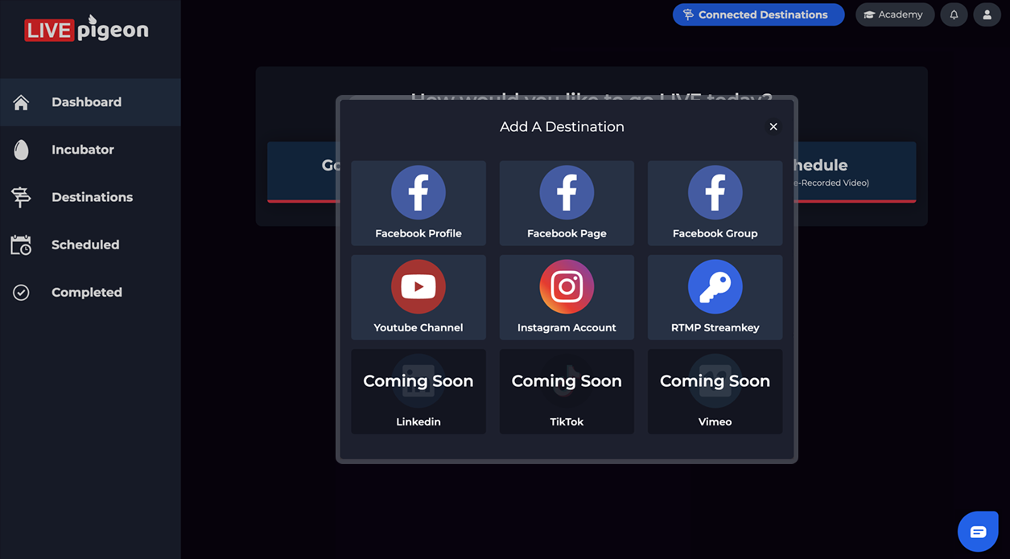Open the user profile icon
This screenshot has width=1010, height=559.
pyautogui.click(x=987, y=14)
